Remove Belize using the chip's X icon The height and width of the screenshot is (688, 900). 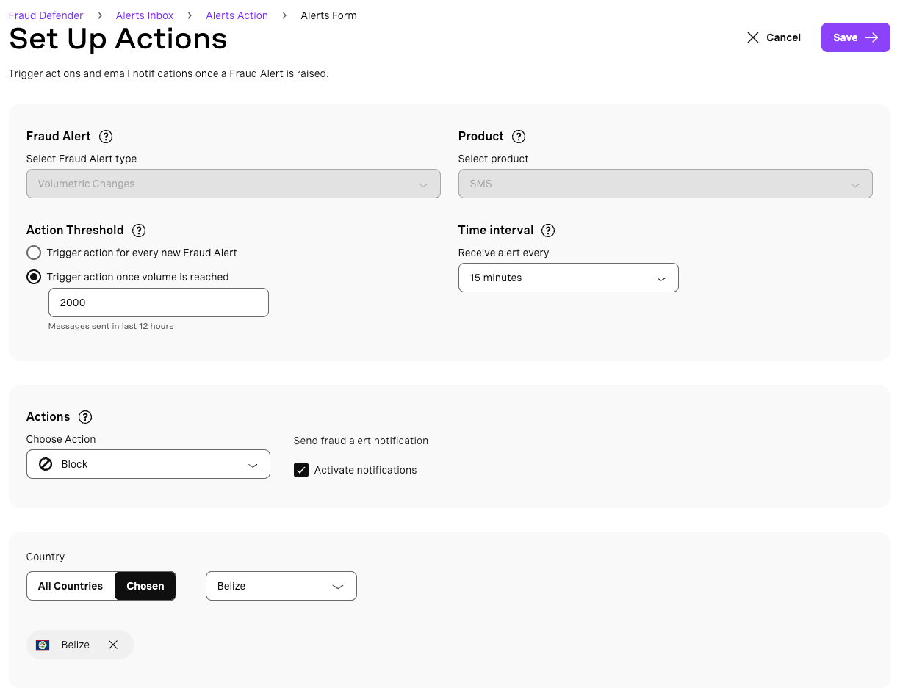113,645
